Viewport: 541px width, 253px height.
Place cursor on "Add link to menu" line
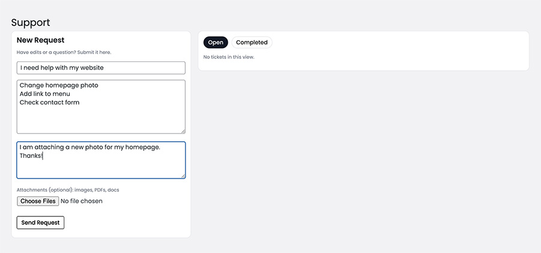point(45,94)
